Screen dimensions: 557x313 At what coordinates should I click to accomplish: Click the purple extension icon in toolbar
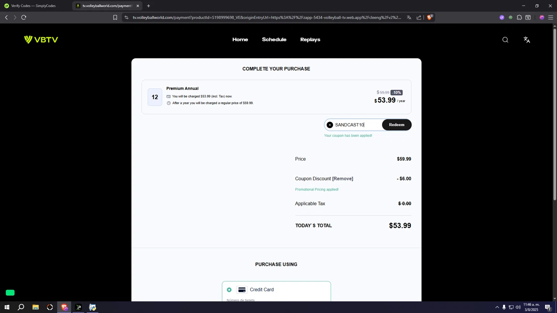pyautogui.click(x=502, y=17)
